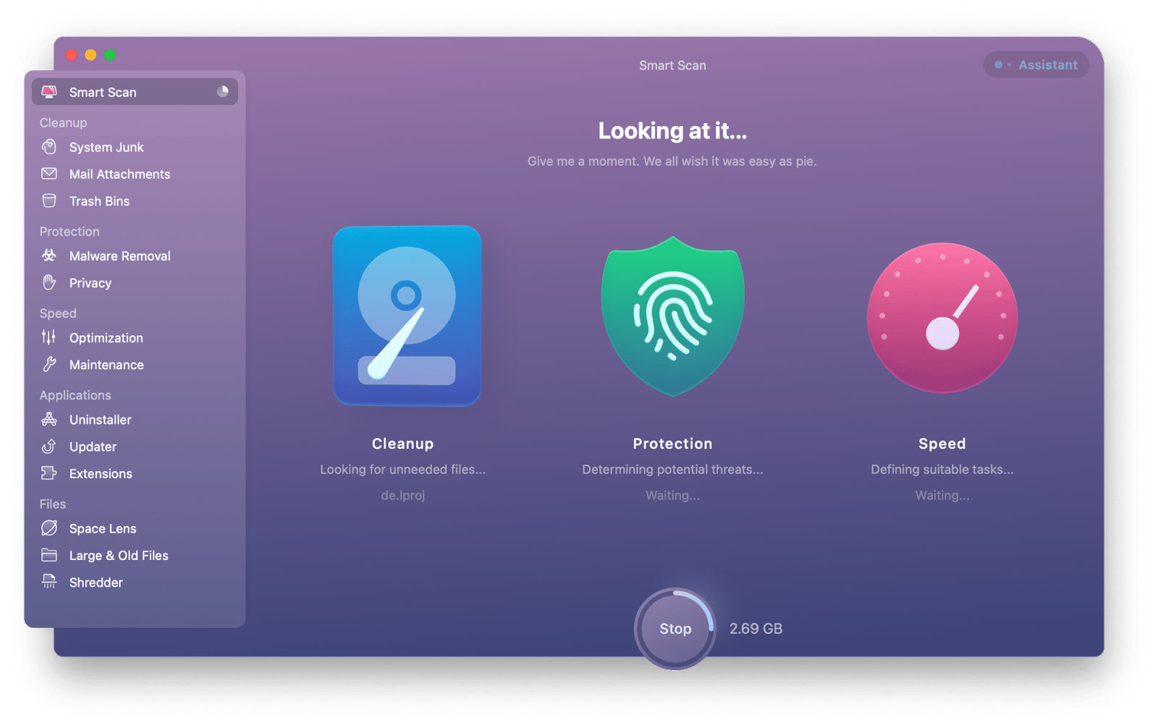Click the green Protection shield graphic
The image size is (1158, 728).
672,315
